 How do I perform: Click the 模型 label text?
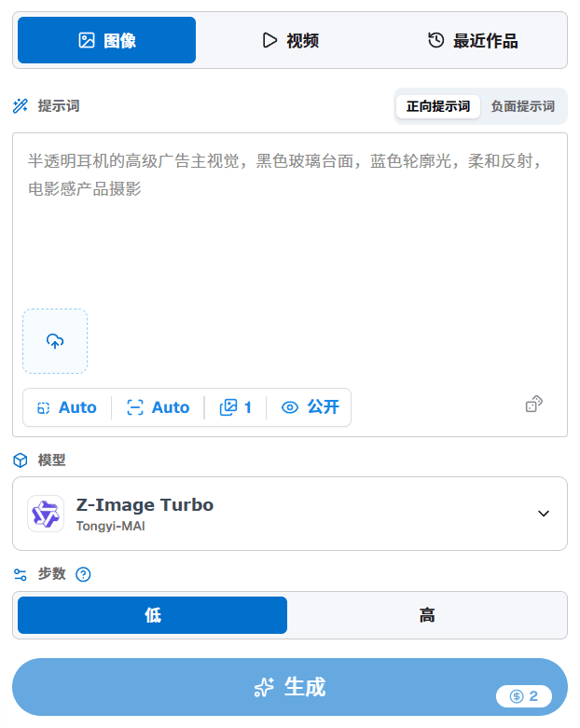(51, 460)
